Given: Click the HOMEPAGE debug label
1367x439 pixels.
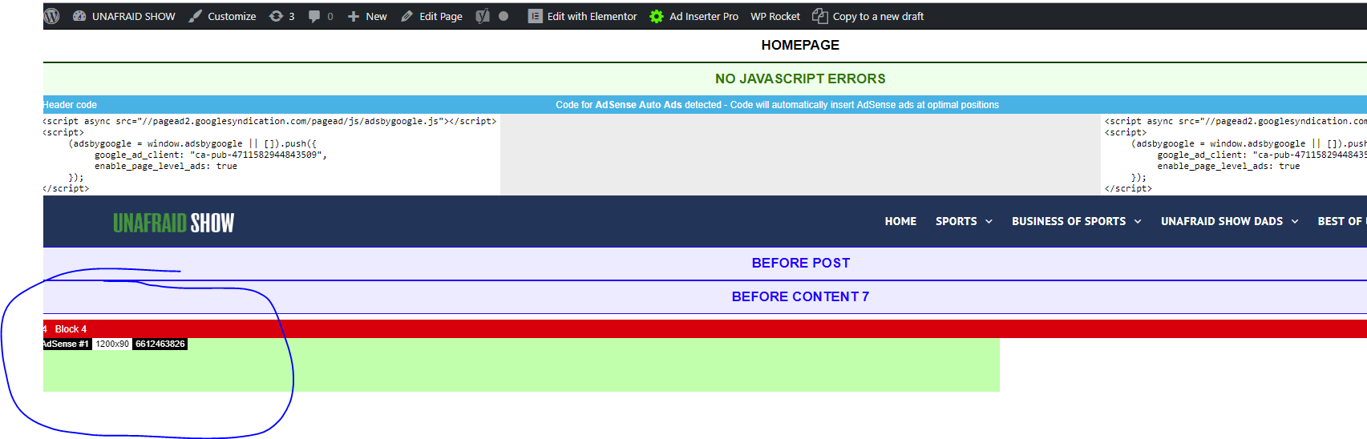Looking at the screenshot, I should (800, 45).
